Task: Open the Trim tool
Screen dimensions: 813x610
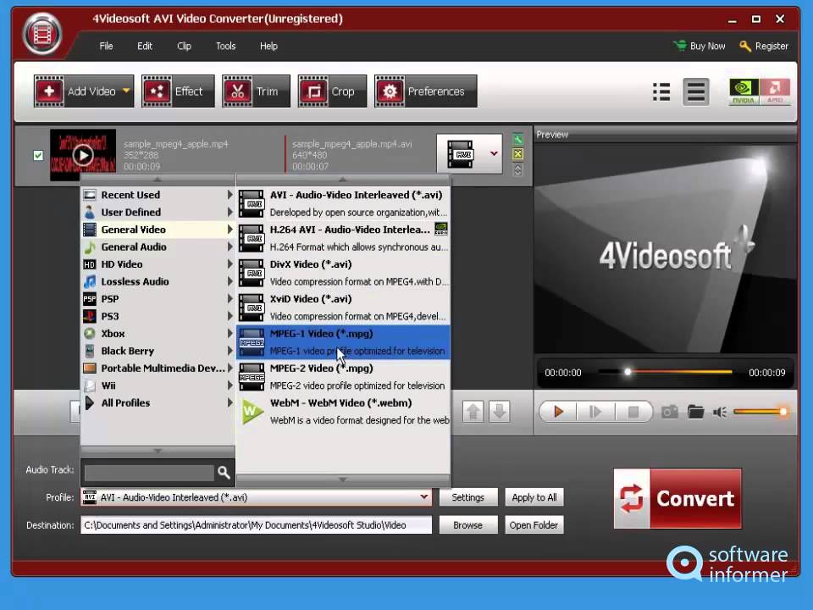Action: [x=256, y=91]
